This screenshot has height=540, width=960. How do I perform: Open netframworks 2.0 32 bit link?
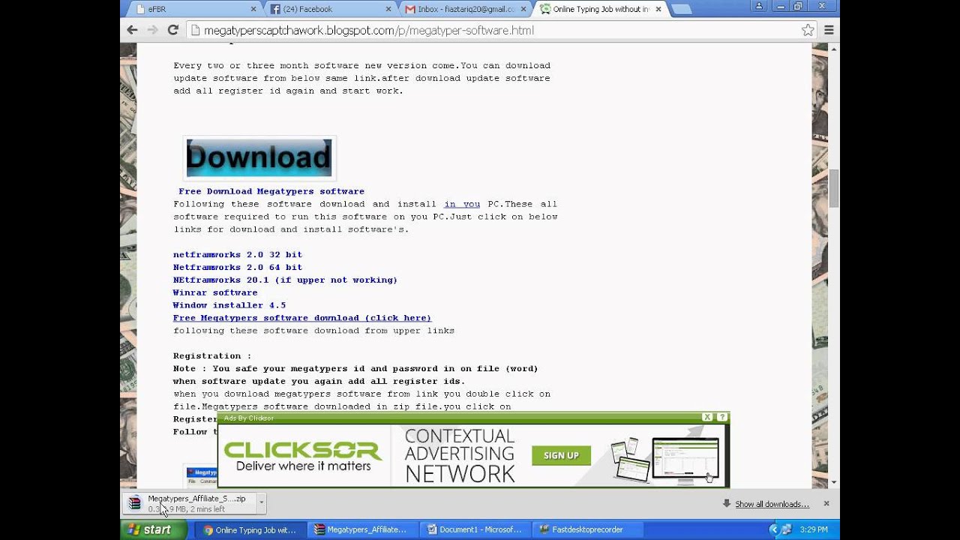238,254
